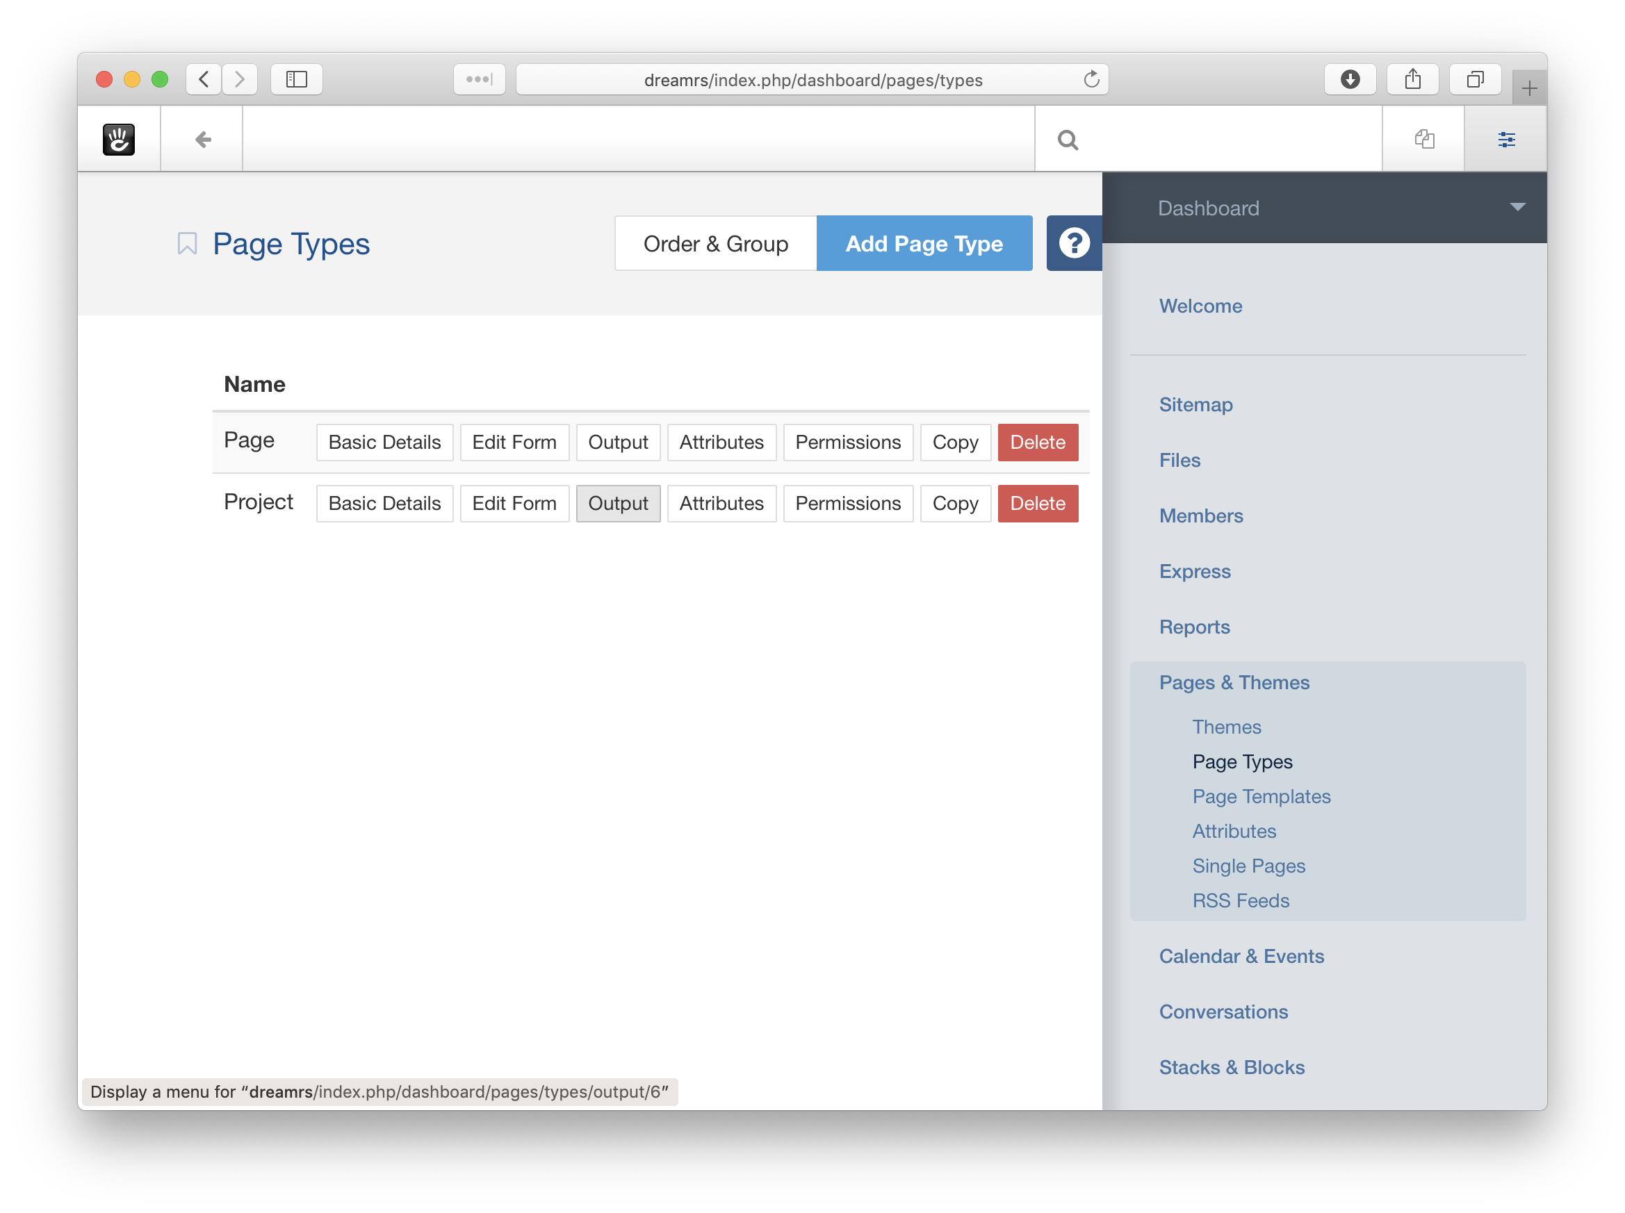Expand the Dashboard dropdown arrow
The height and width of the screenshot is (1213, 1625).
coord(1517,208)
